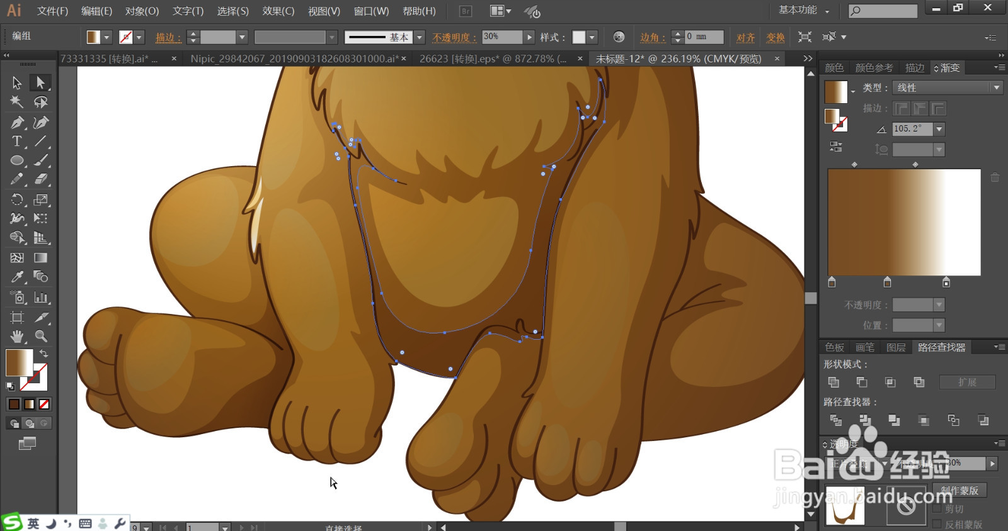Set gradient fill mode button
This screenshot has width=1008, height=531.
(29, 404)
